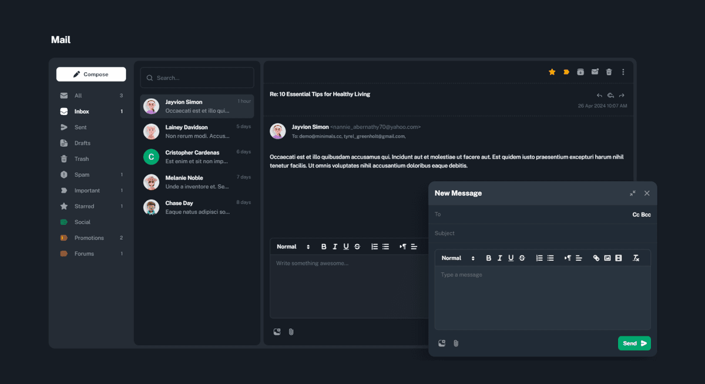Image resolution: width=705 pixels, height=384 pixels.
Task: Click the Compose button
Action: [x=91, y=74]
